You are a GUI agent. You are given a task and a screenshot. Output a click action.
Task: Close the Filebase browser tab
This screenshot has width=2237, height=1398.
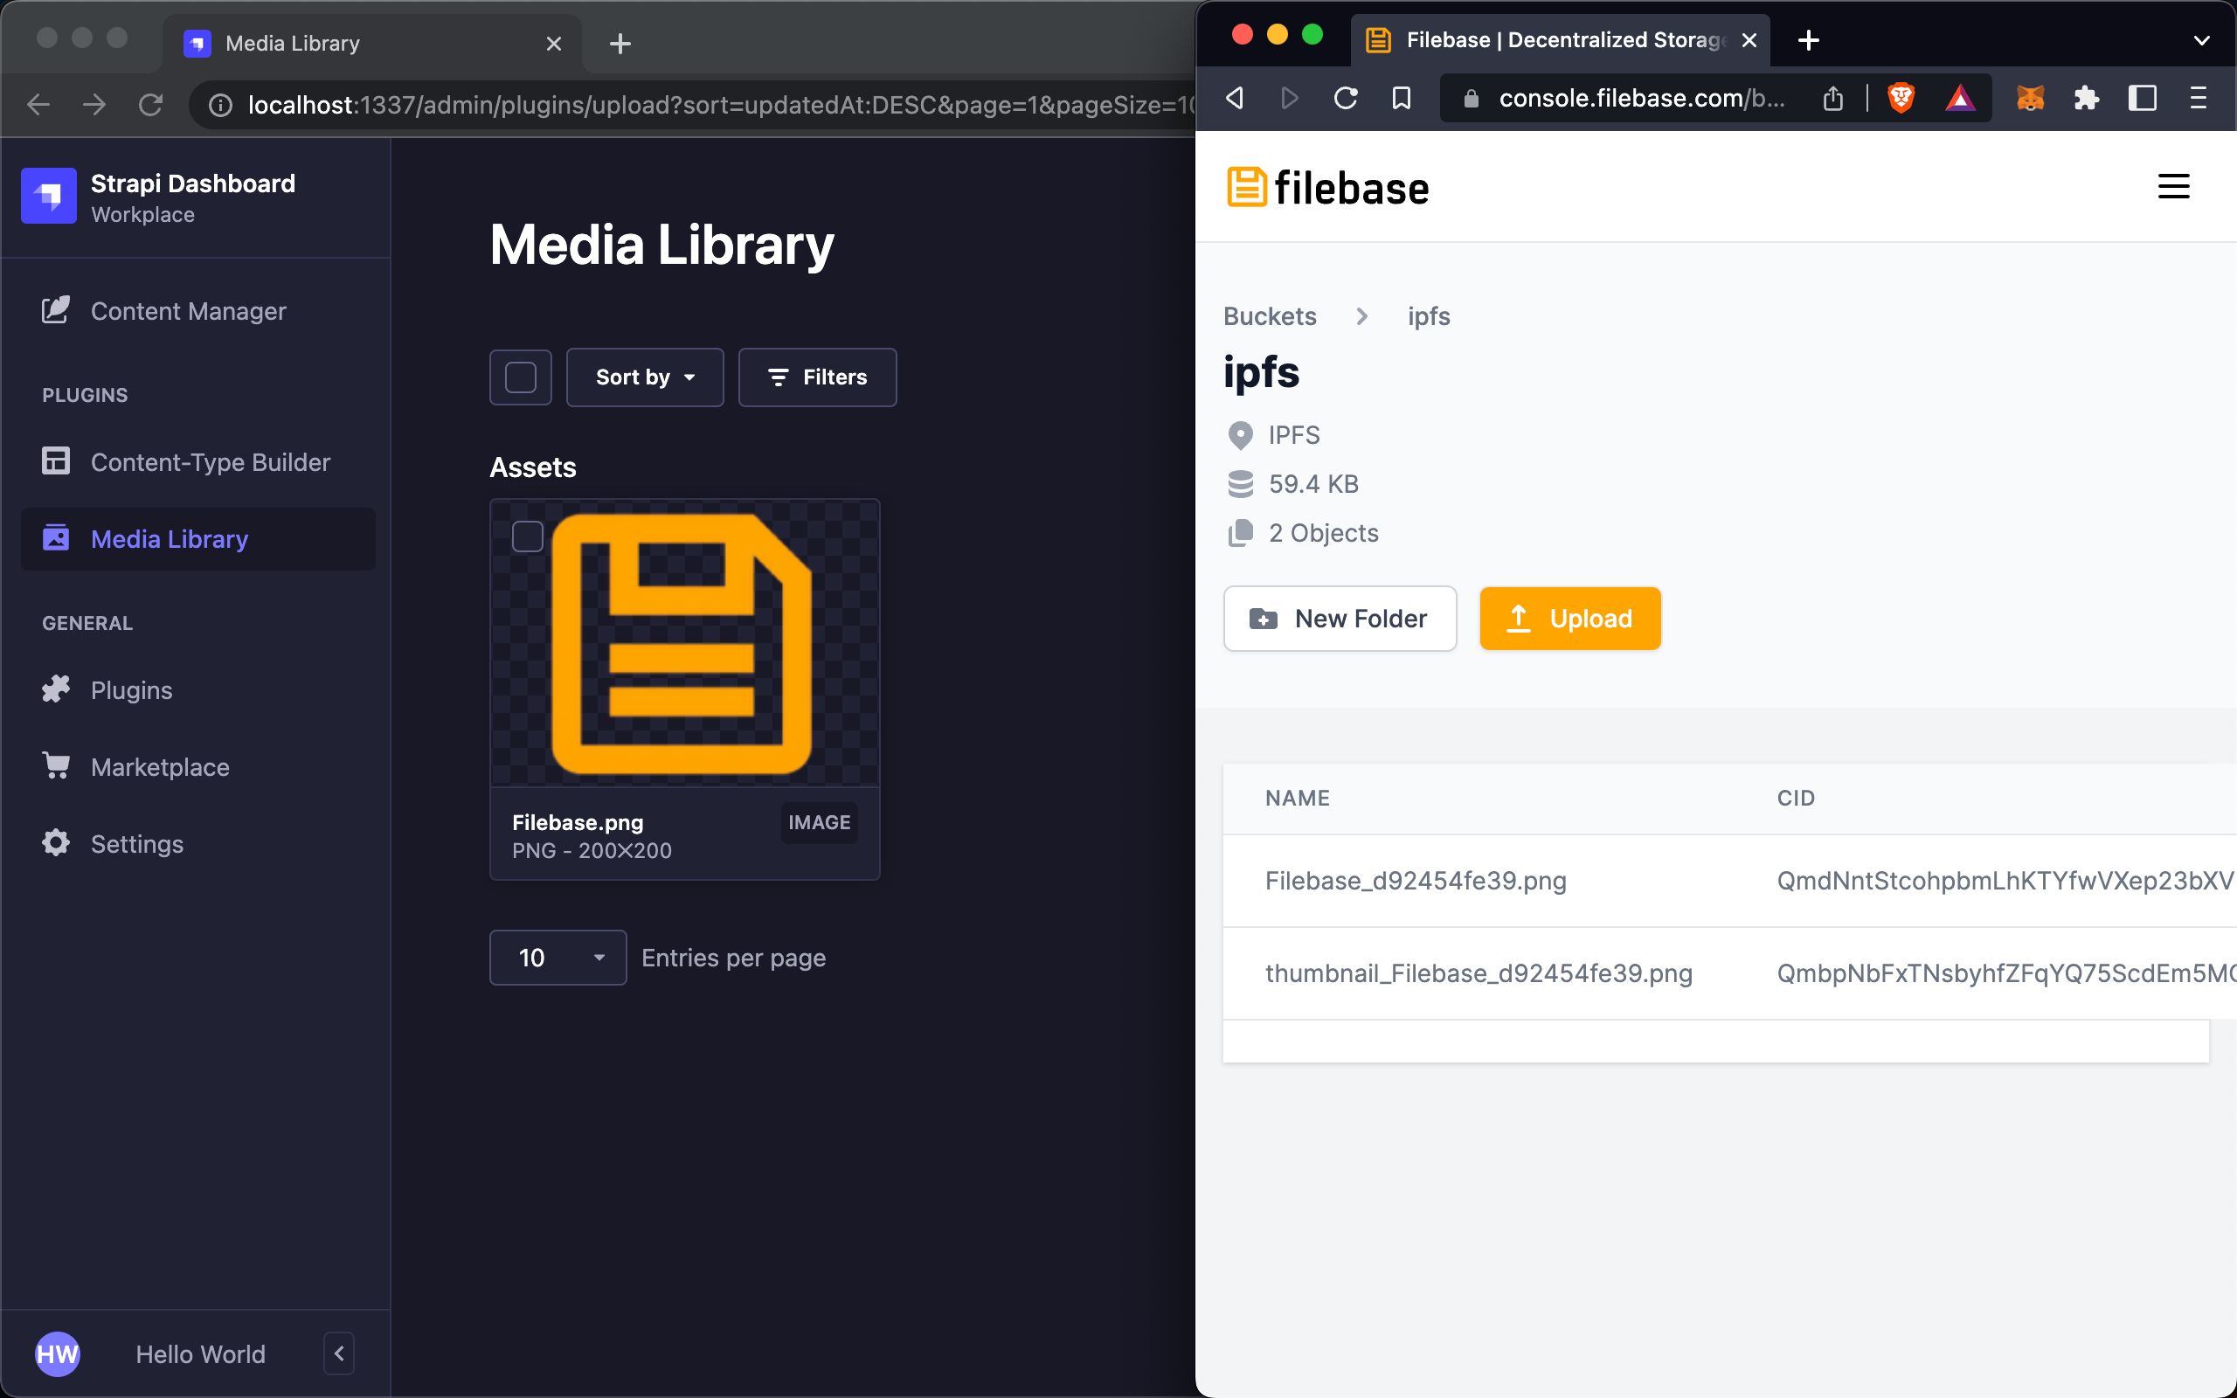(x=1749, y=40)
